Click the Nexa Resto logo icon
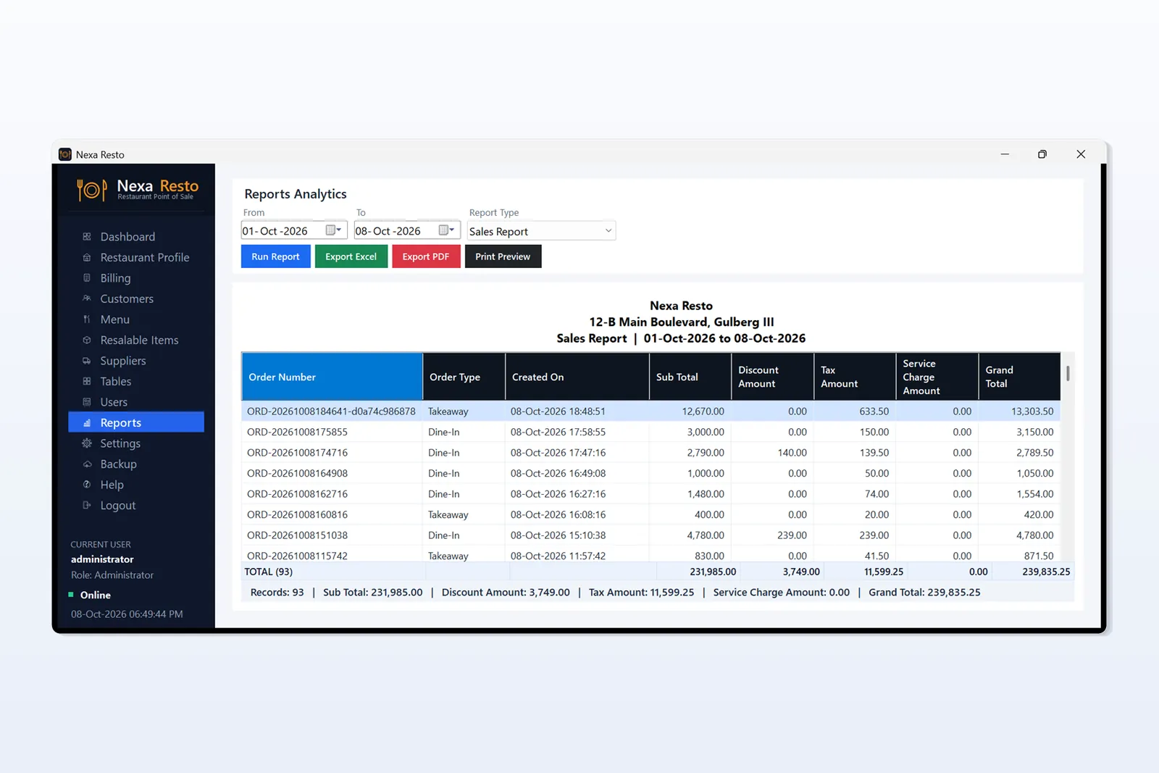The height and width of the screenshot is (773, 1159). (x=92, y=190)
